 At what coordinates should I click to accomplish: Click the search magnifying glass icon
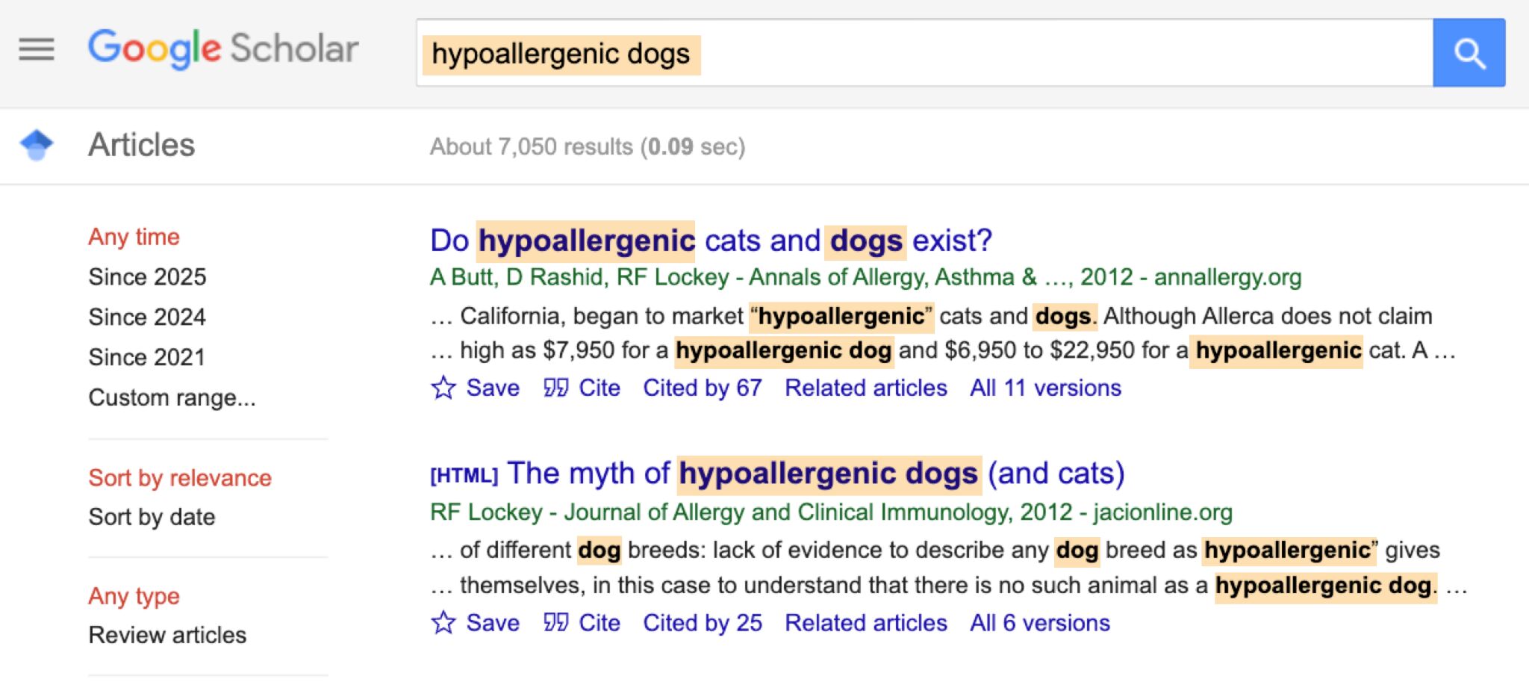click(1468, 52)
